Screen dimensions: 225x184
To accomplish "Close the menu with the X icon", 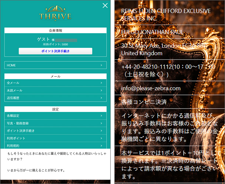I will point(105,6).
